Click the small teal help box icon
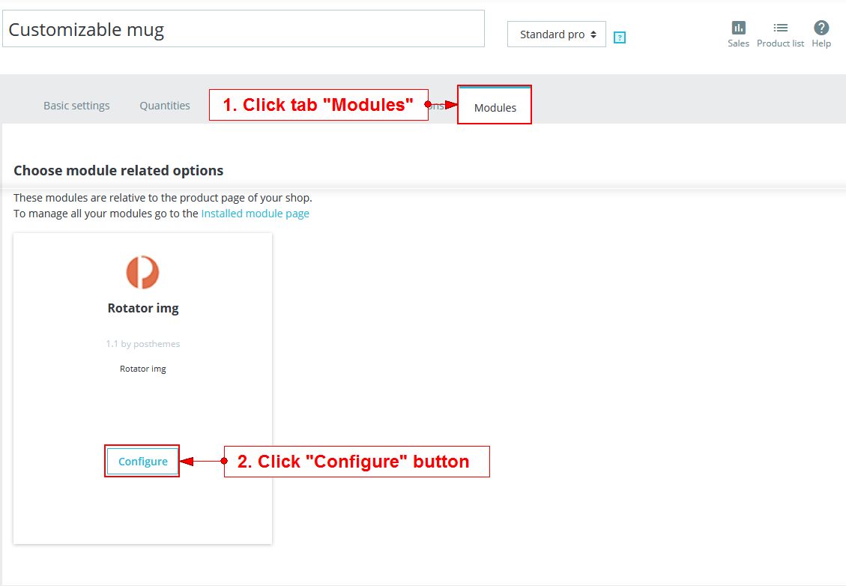 tap(619, 37)
